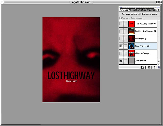Toggle link box for Final Project 98 layer

pyautogui.click(x=126, y=46)
